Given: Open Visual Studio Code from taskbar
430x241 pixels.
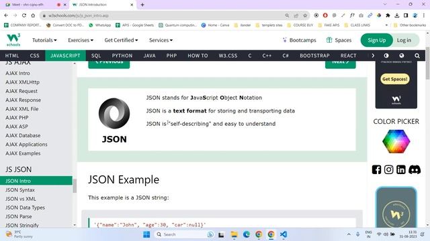Looking at the screenshot, I should (284, 234).
